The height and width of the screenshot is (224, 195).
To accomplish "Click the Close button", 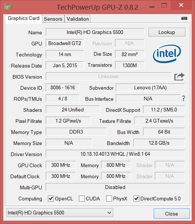I will click(x=172, y=214).
